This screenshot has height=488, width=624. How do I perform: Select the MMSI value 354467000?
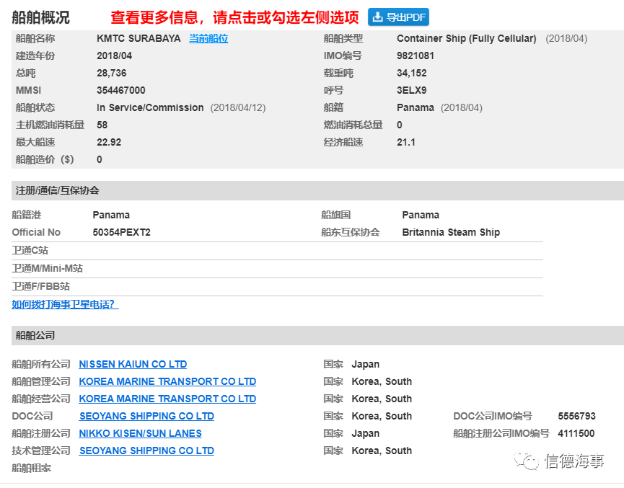pos(121,90)
